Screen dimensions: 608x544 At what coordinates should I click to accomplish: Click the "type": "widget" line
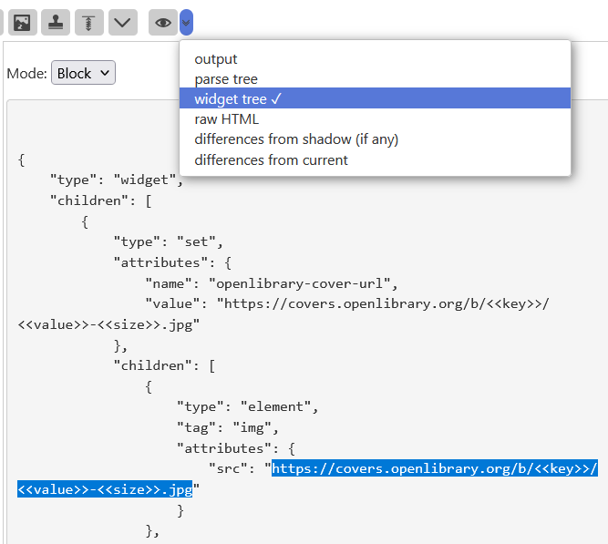(x=117, y=179)
